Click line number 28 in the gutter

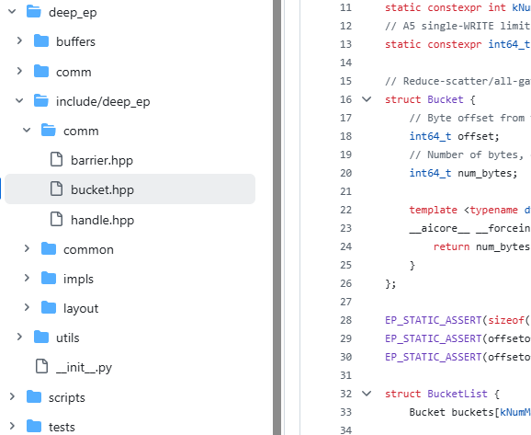coord(345,320)
